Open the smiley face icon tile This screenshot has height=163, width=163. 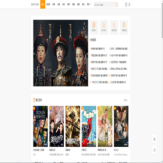[124, 27]
